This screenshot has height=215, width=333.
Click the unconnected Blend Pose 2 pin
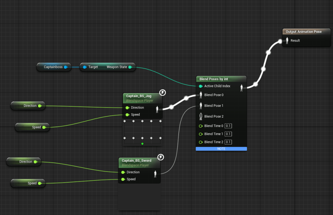(201, 116)
